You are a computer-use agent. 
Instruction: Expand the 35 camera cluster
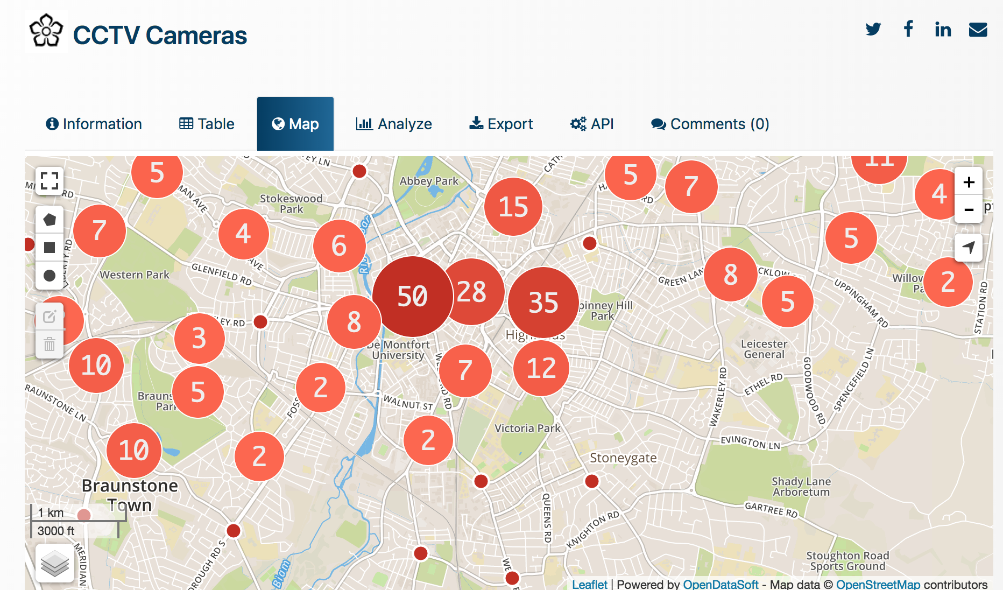[543, 303]
